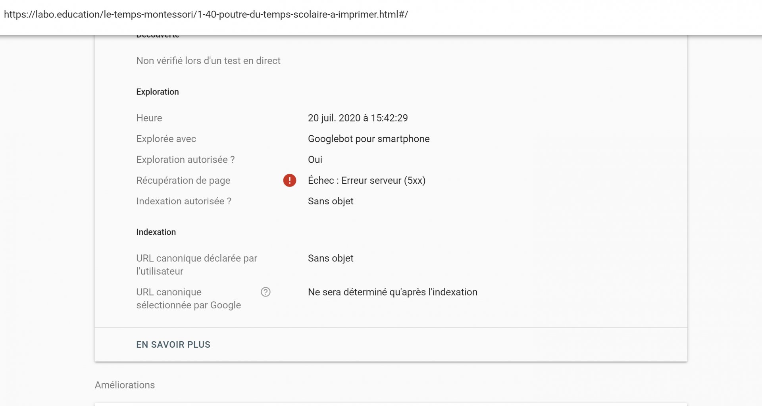Open the EN SAVOIR PLUS link

pyautogui.click(x=173, y=344)
